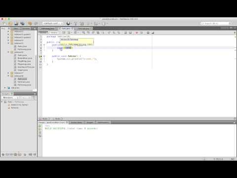Click the Clean and Build Project icon
The height and width of the screenshot is (178, 237).
coord(82,23)
